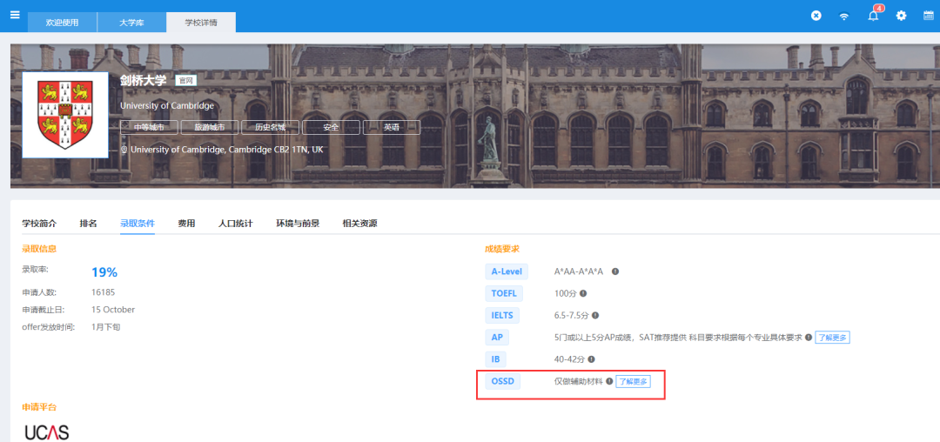This screenshot has width=940, height=442.
Task: Click the 中等城市 tag
Action: [149, 128]
